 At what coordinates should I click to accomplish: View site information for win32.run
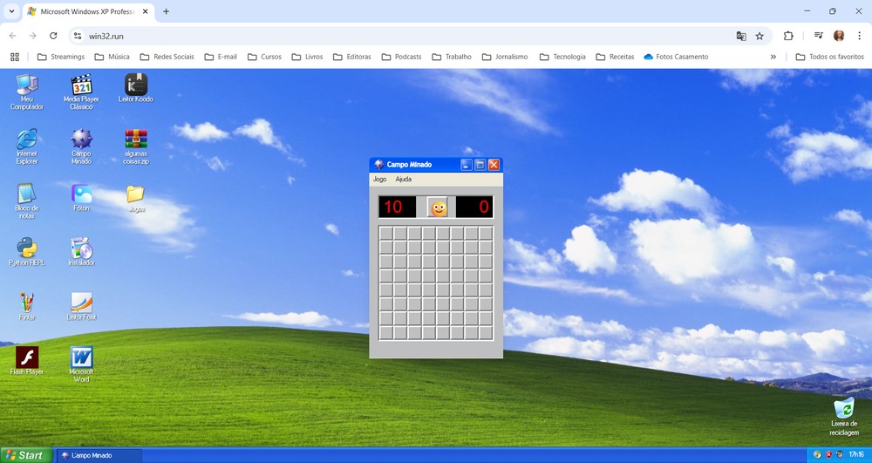pyautogui.click(x=78, y=36)
